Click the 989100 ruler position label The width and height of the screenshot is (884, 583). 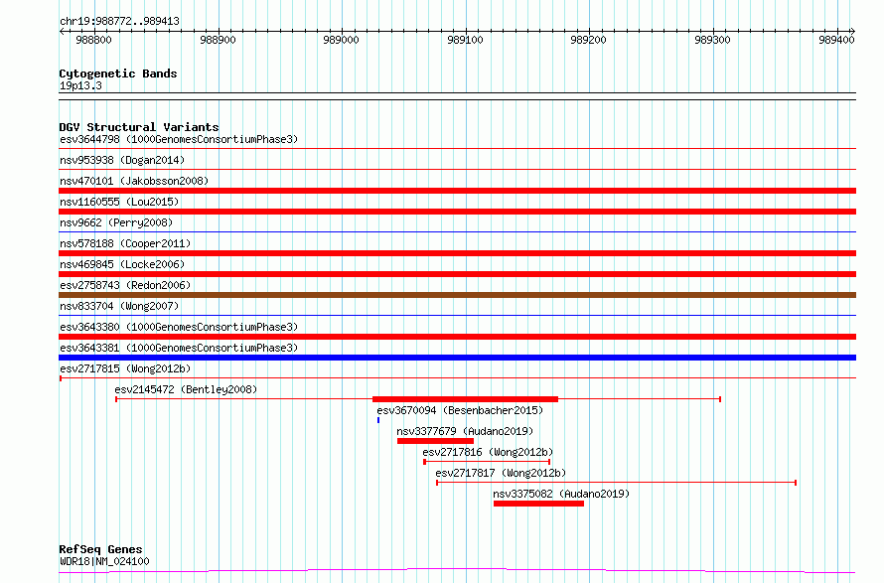[x=465, y=40]
